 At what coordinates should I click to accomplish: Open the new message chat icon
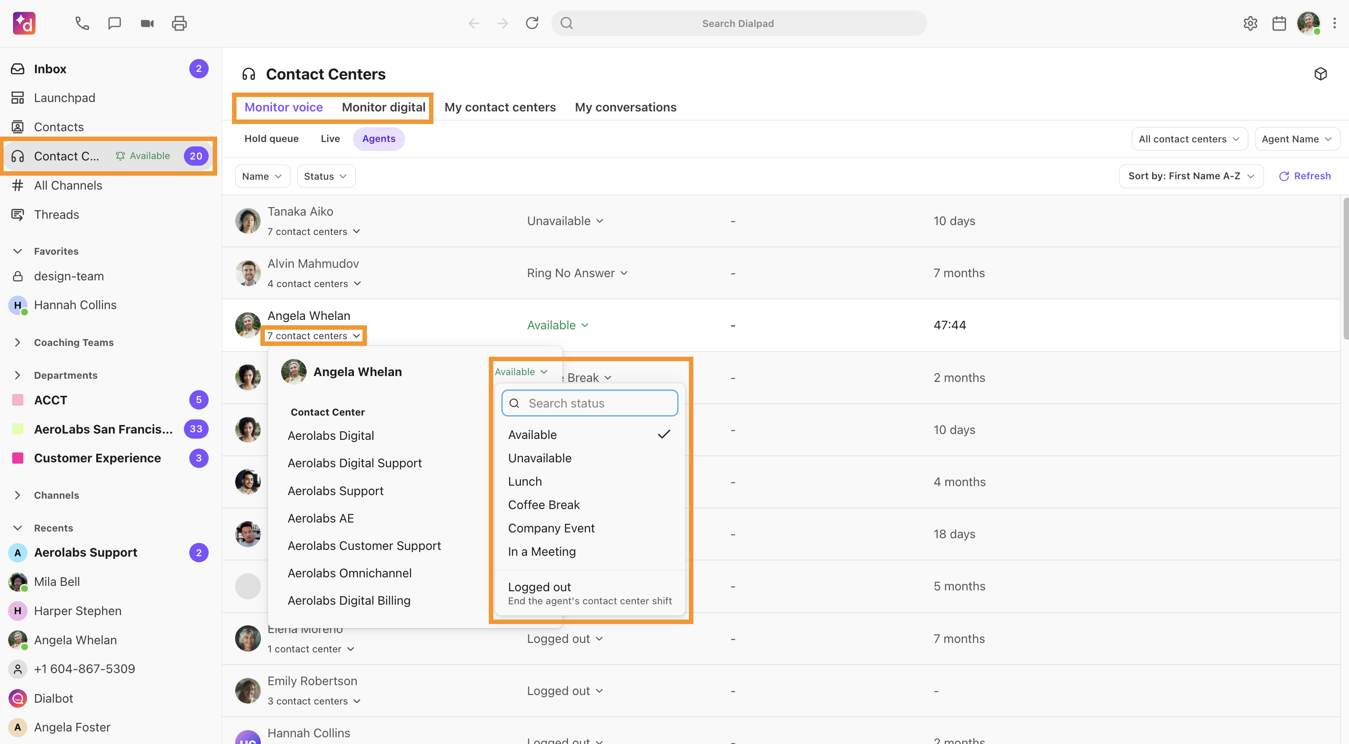pyautogui.click(x=114, y=23)
